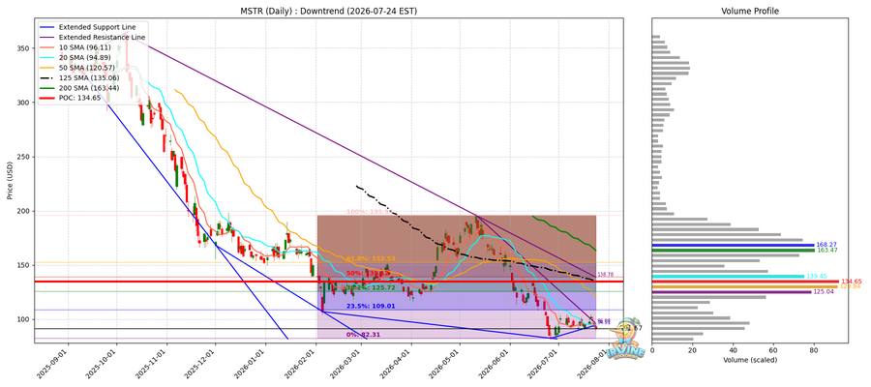
Task: Click the 150 price axis tick
Action: click(x=24, y=265)
